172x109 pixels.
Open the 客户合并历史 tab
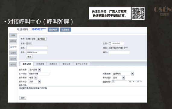81,64
